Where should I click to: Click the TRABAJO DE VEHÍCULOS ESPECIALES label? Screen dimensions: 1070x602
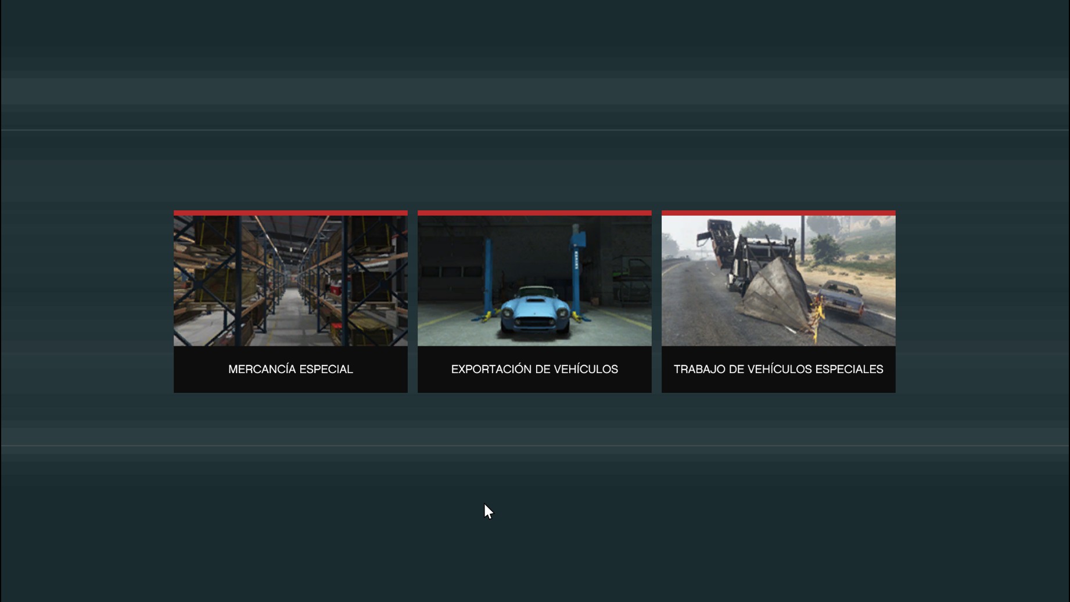(x=778, y=370)
